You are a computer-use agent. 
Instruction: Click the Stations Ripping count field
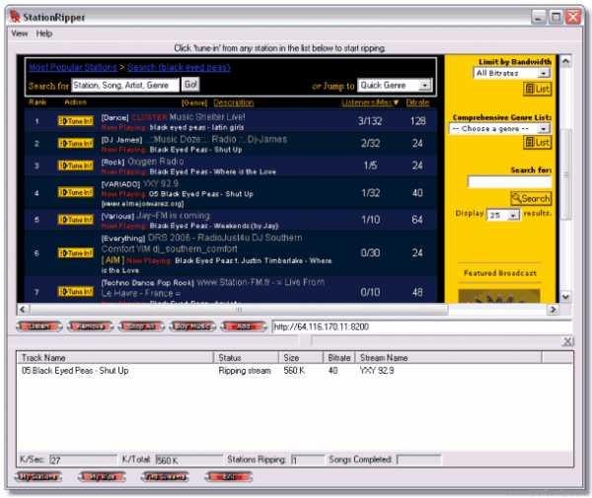click(x=307, y=460)
